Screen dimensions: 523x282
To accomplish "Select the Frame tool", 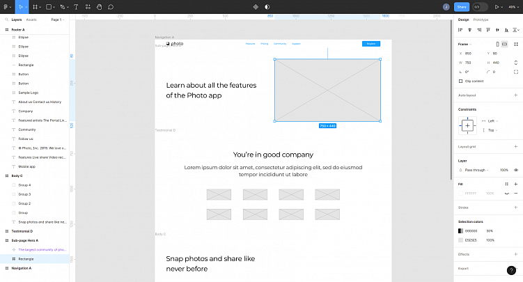I will 35,7.
